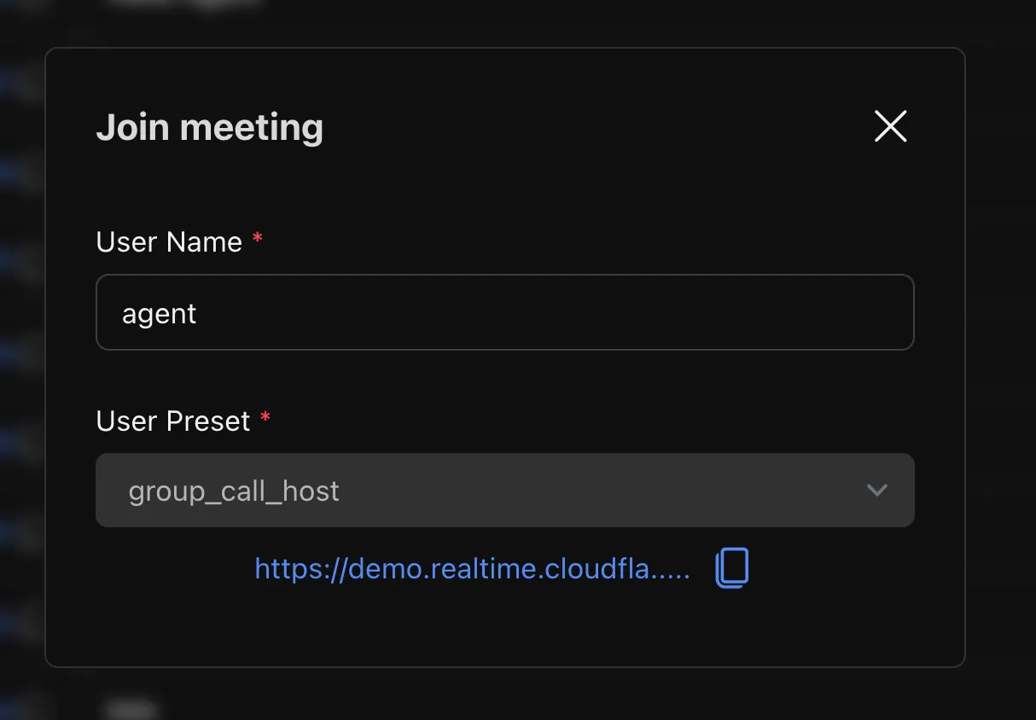Click the red asterisk beside User Preset
Viewport: 1036px width, 720px height.
point(265,418)
